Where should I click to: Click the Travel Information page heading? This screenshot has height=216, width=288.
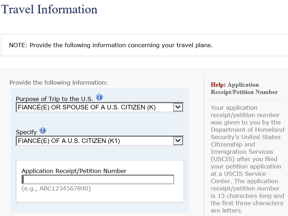click(49, 9)
